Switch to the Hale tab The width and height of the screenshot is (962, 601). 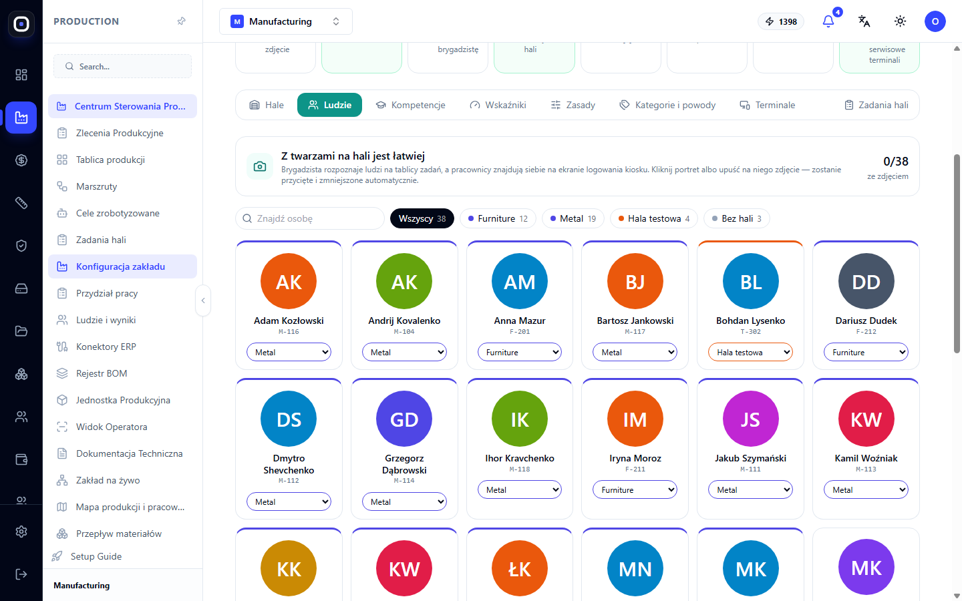(267, 105)
